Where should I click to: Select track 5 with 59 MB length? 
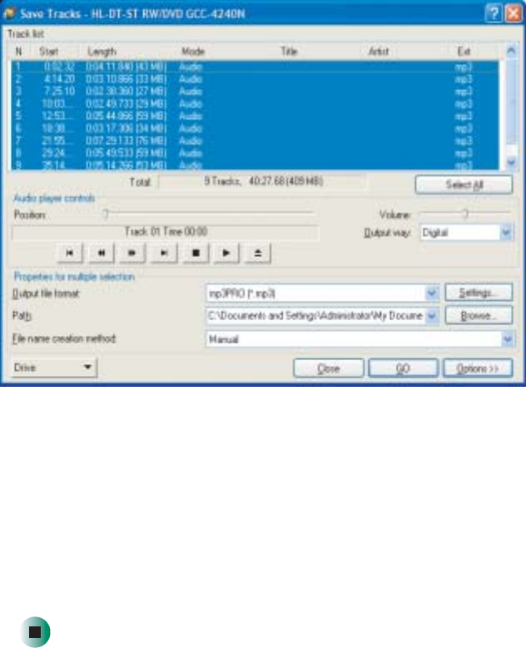point(255,116)
